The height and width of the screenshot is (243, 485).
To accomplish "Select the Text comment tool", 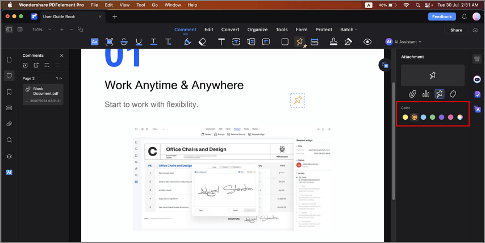I will [x=221, y=42].
